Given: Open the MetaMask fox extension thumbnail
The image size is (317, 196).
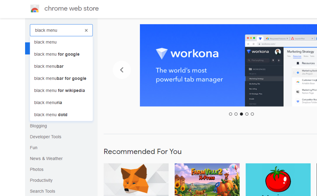Looking at the screenshot, I should click(136, 180).
